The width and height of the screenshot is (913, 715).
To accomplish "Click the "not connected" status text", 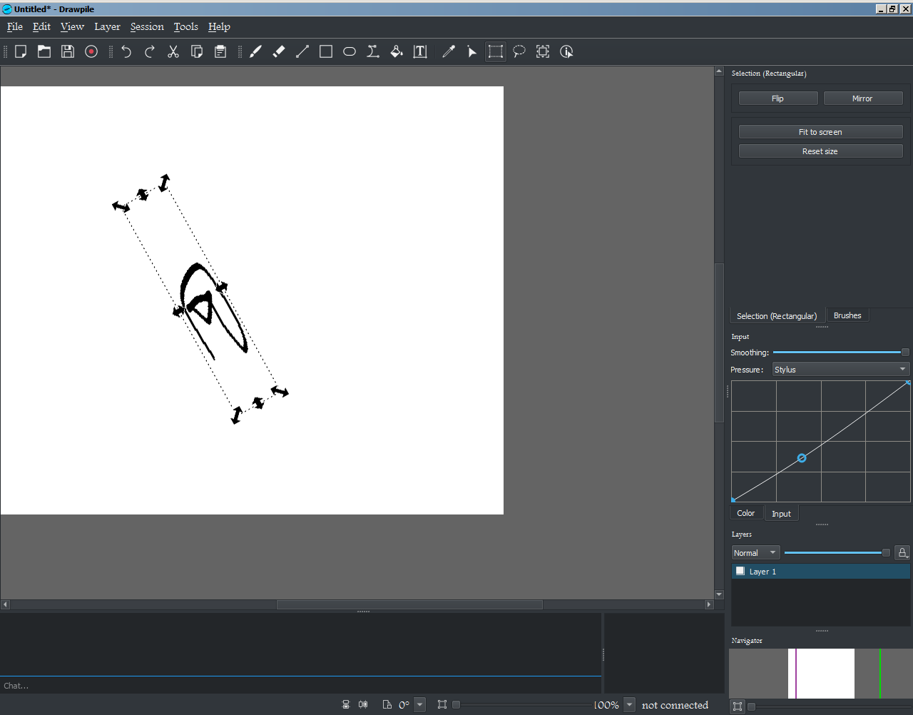I will (x=675, y=705).
